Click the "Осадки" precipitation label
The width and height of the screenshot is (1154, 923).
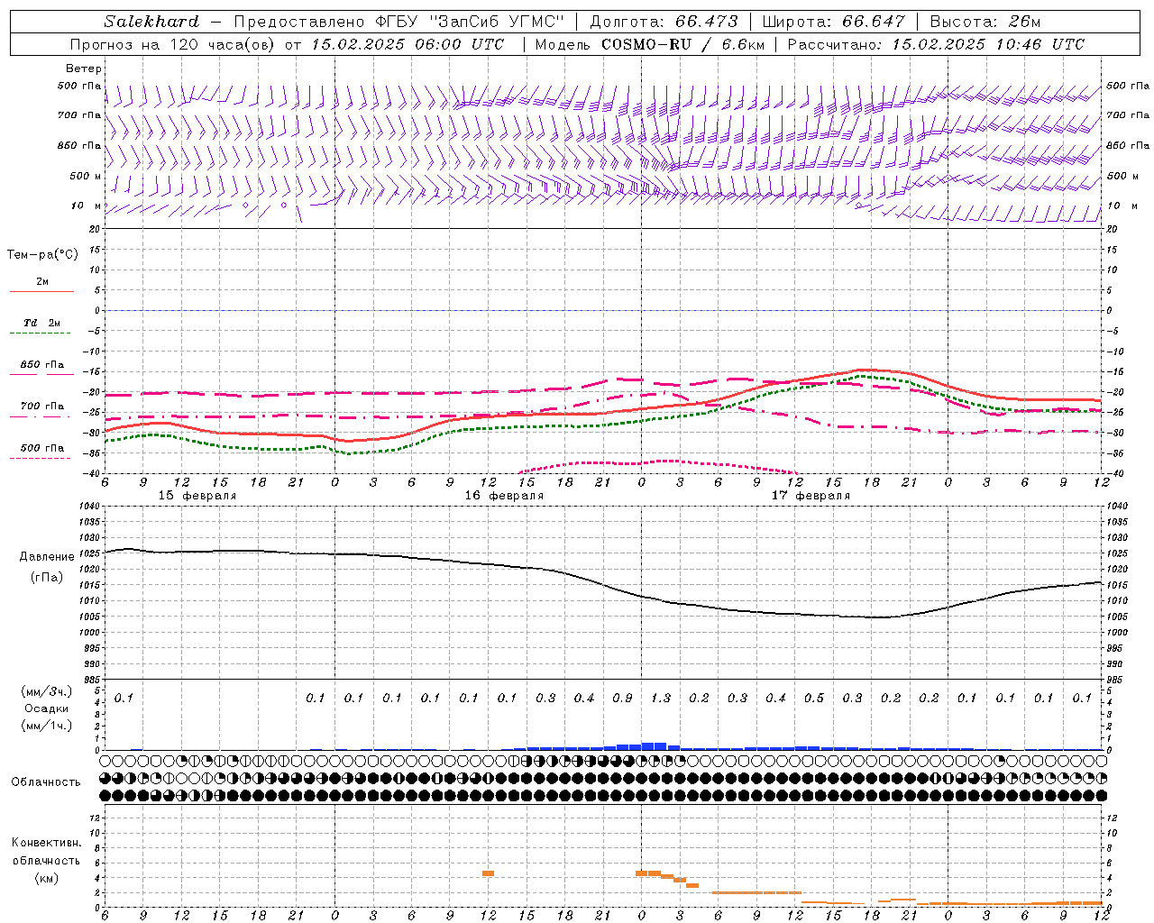coord(47,708)
